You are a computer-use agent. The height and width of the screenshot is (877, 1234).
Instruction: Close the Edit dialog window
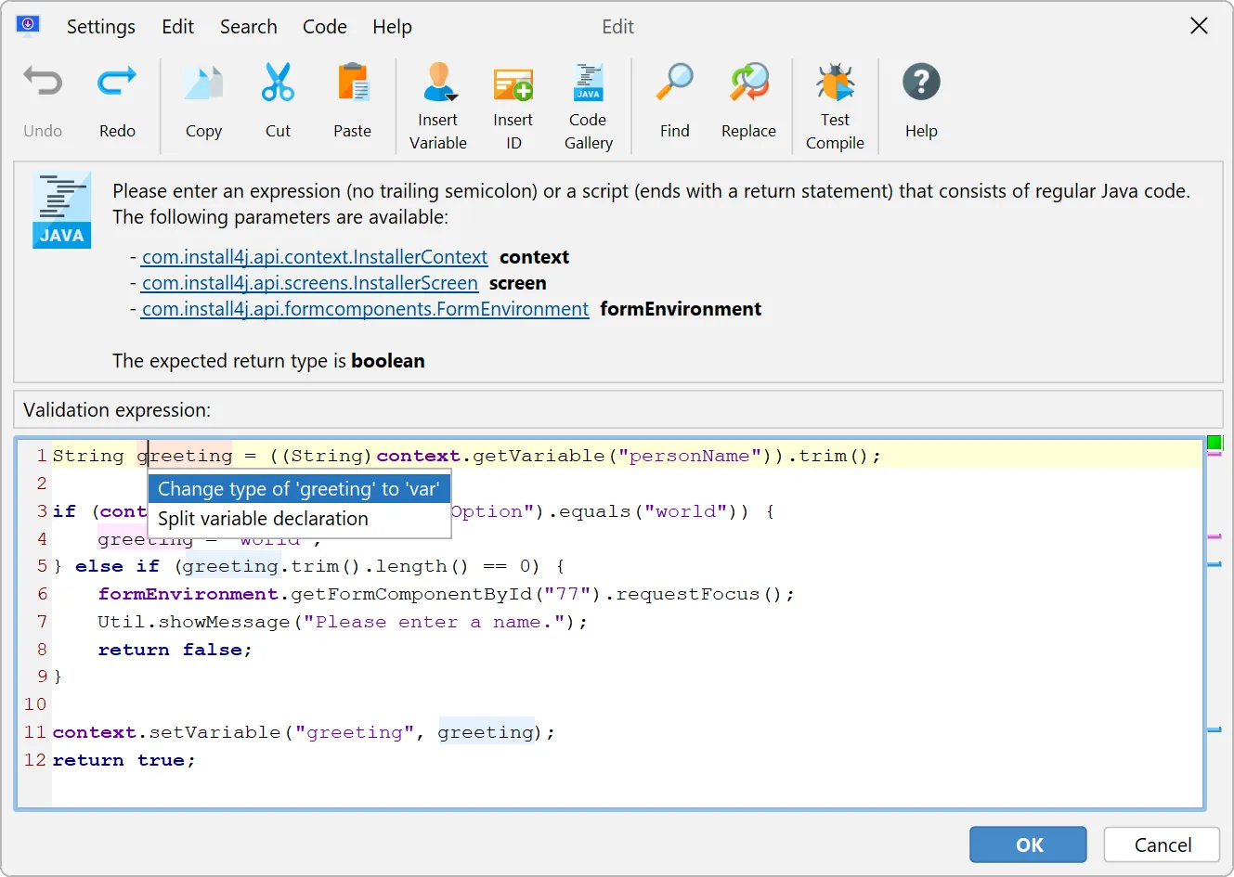(1200, 26)
